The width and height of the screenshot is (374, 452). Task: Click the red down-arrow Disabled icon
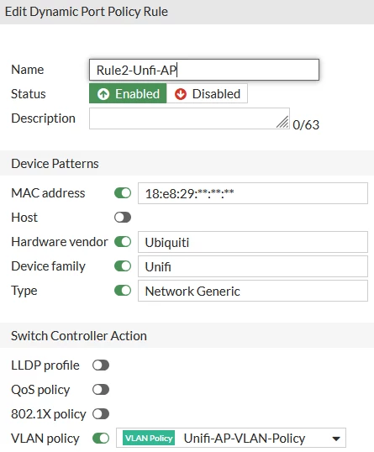(181, 94)
